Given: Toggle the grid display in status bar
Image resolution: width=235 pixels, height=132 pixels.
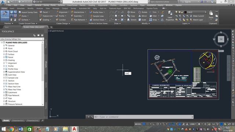Looking at the screenshot, I should (144, 124).
